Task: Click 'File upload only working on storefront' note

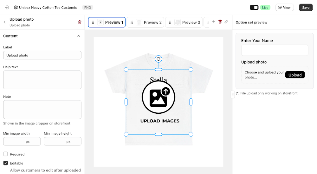Action: (x=267, y=93)
